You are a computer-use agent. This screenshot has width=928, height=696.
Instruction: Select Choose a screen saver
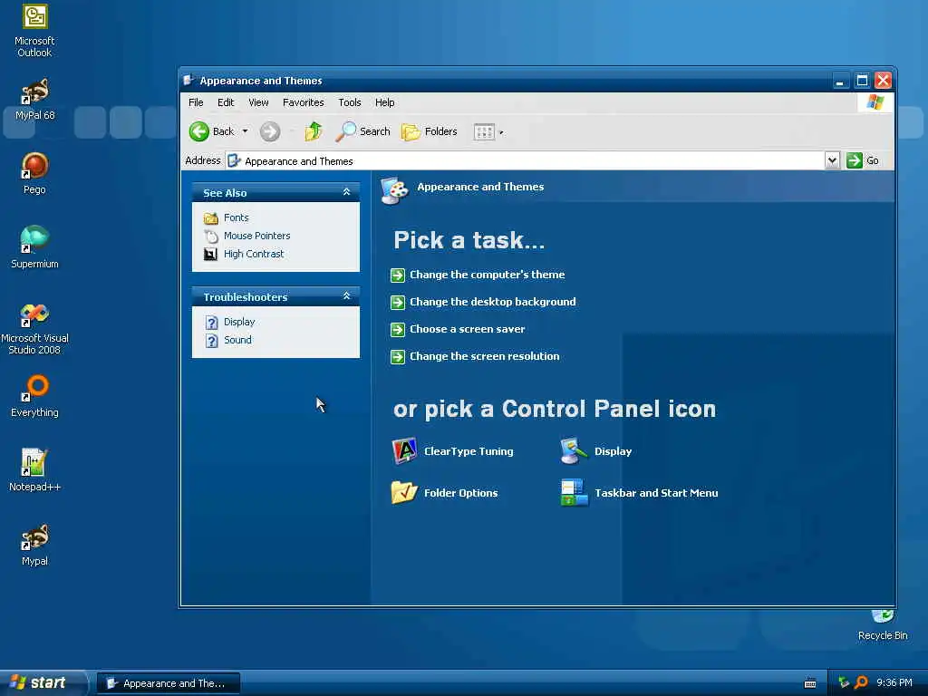467,329
